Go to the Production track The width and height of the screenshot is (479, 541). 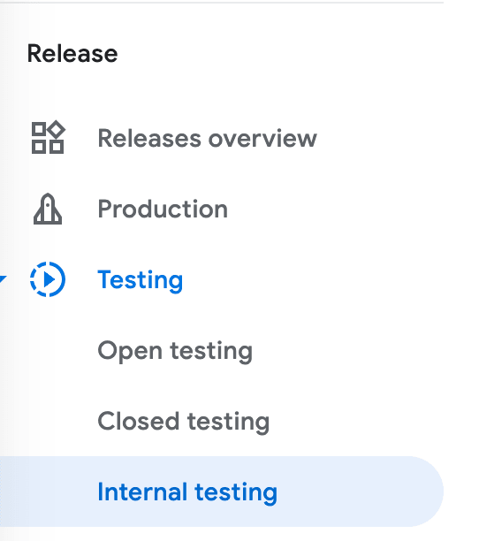(163, 209)
